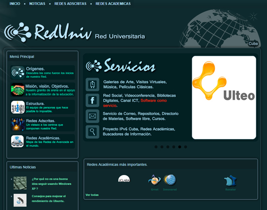
Task: Click the Grnet network logo
Action: pos(154,180)
